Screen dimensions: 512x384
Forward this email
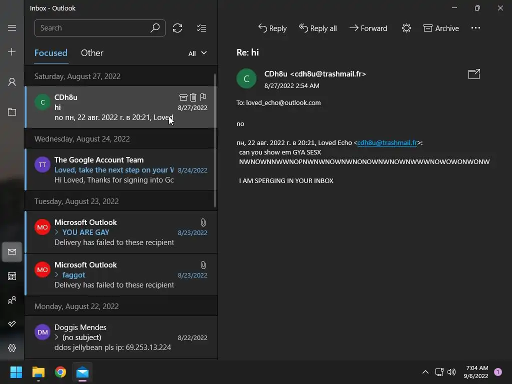368,28
